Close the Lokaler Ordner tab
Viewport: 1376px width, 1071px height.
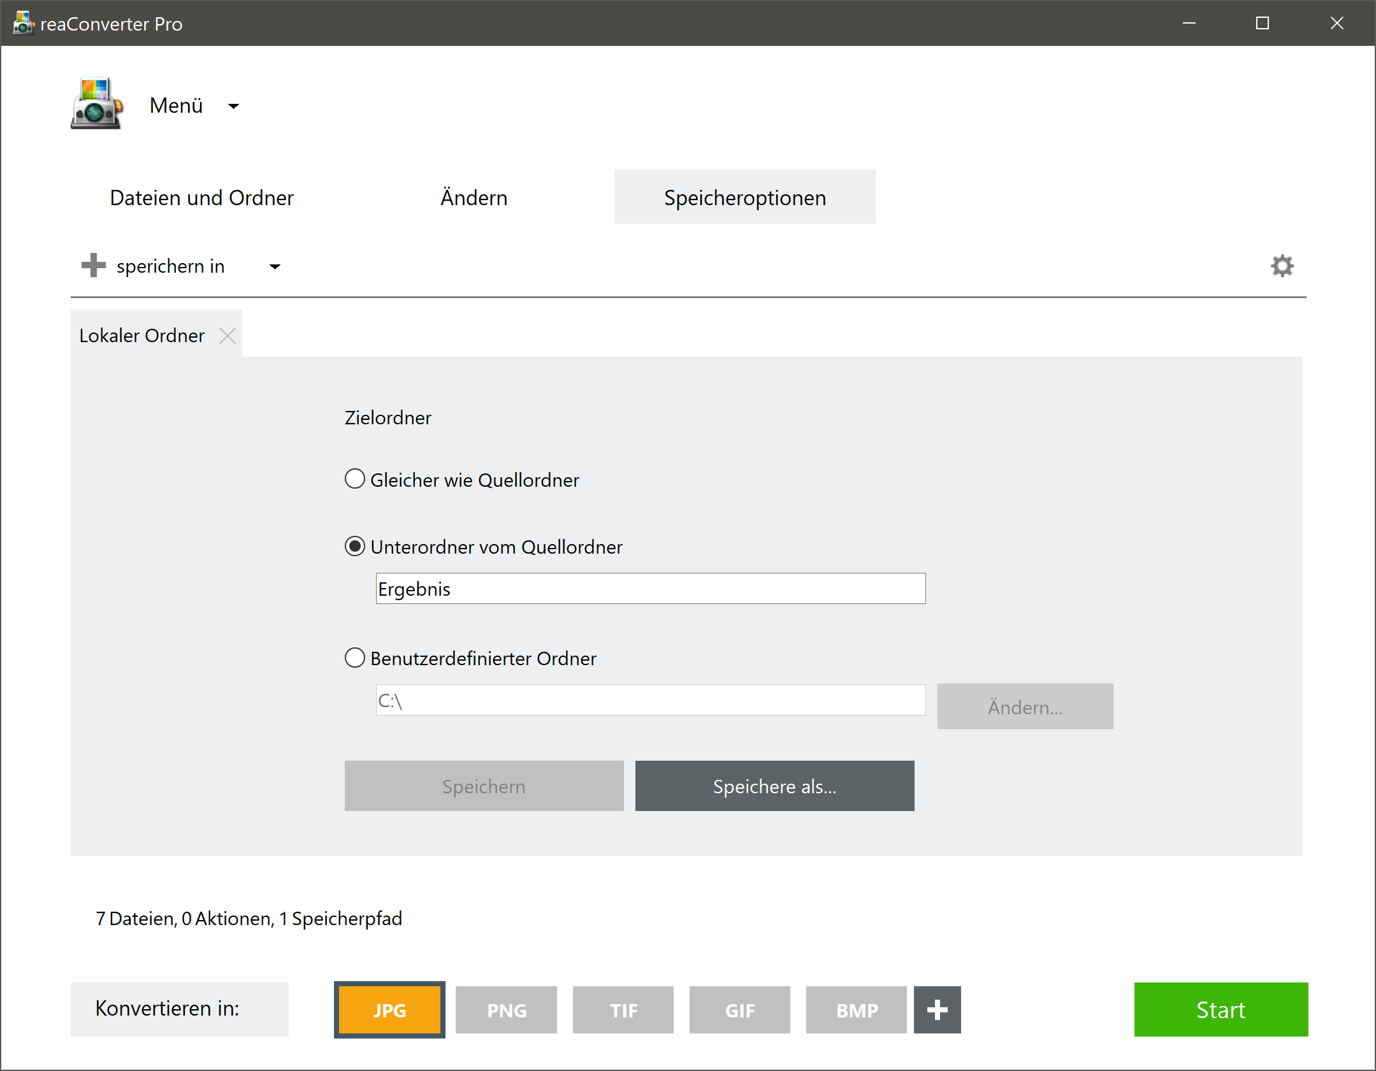pyautogui.click(x=228, y=336)
